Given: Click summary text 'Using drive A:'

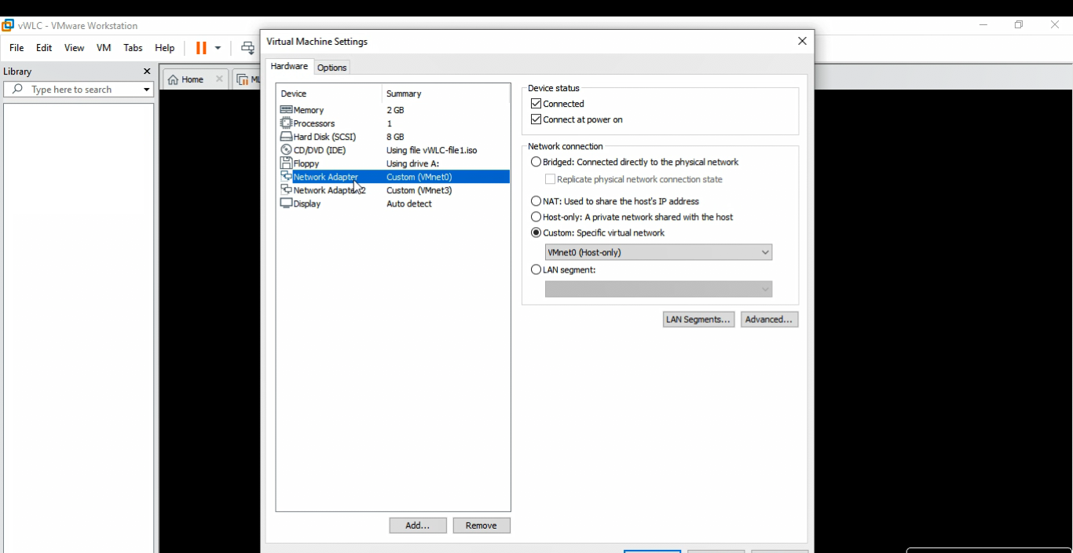Looking at the screenshot, I should [x=412, y=163].
